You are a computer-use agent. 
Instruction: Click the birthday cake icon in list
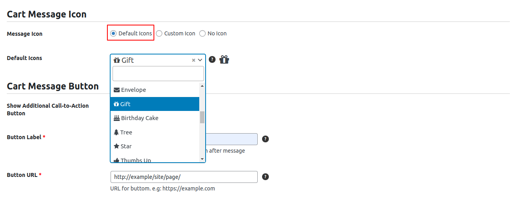pos(117,118)
